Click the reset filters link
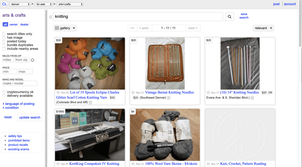The height and width of the screenshot is (167, 302). pos(8,117)
